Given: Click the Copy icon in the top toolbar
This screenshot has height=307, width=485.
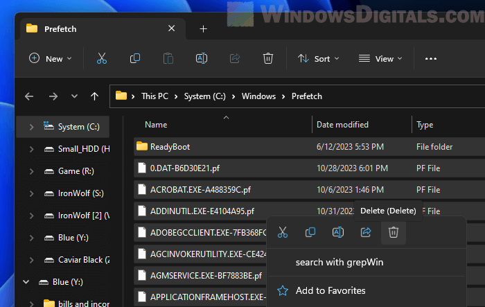Looking at the screenshot, I should [135, 58].
